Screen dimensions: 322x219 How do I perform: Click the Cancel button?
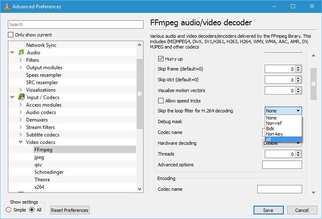click(302, 210)
